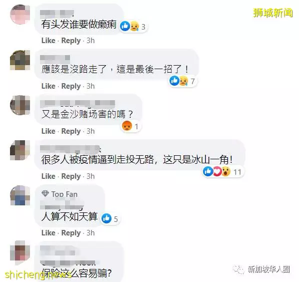The height and width of the screenshot is (282, 299).
Task: Like the 人算不如天算 comment
Action: coord(48,233)
